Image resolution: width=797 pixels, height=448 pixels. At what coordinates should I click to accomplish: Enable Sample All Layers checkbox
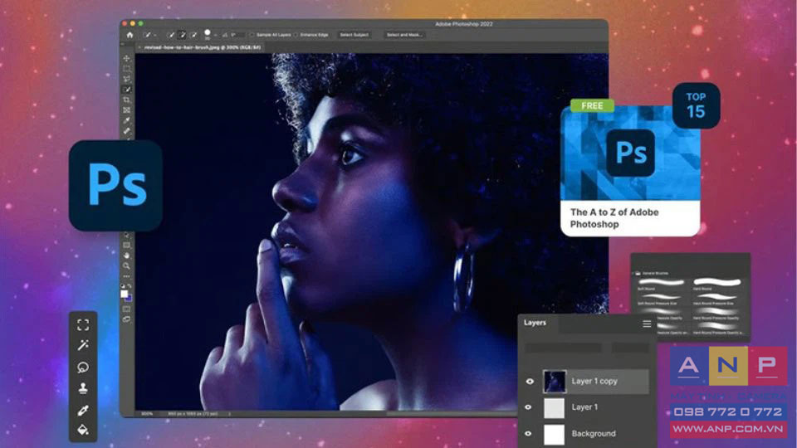click(252, 35)
